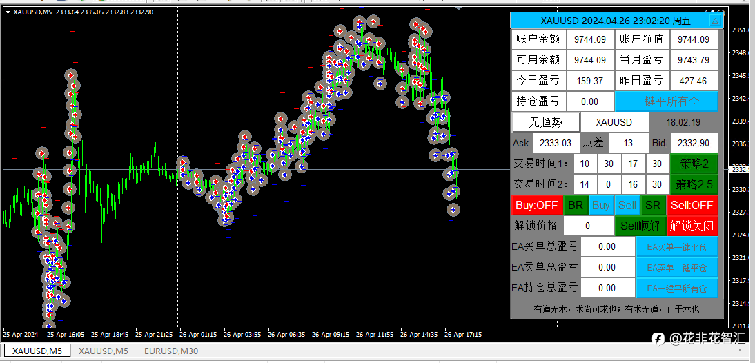
Task: Edit 交易时间2 start minute field 0
Action: 609,184
